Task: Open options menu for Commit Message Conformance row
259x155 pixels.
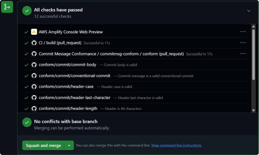Action: pos(243,53)
